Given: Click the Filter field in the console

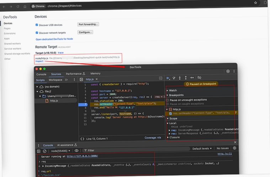Looking at the screenshot, I should pos(136,150).
